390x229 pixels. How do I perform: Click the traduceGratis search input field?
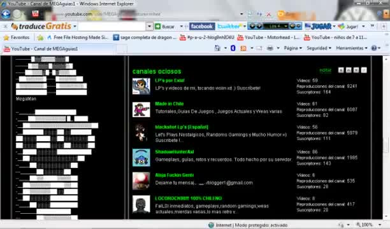[112, 26]
